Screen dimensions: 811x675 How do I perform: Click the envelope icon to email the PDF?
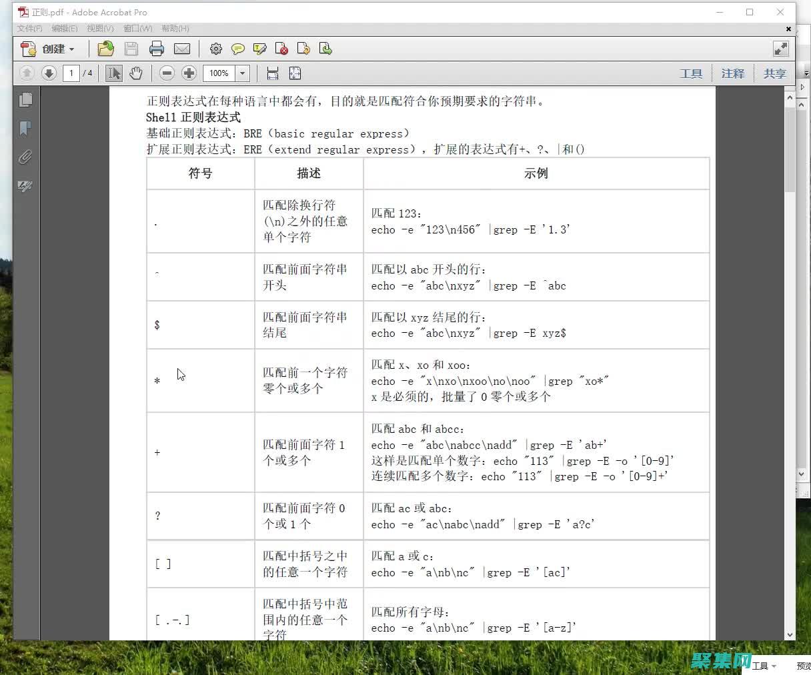(181, 49)
